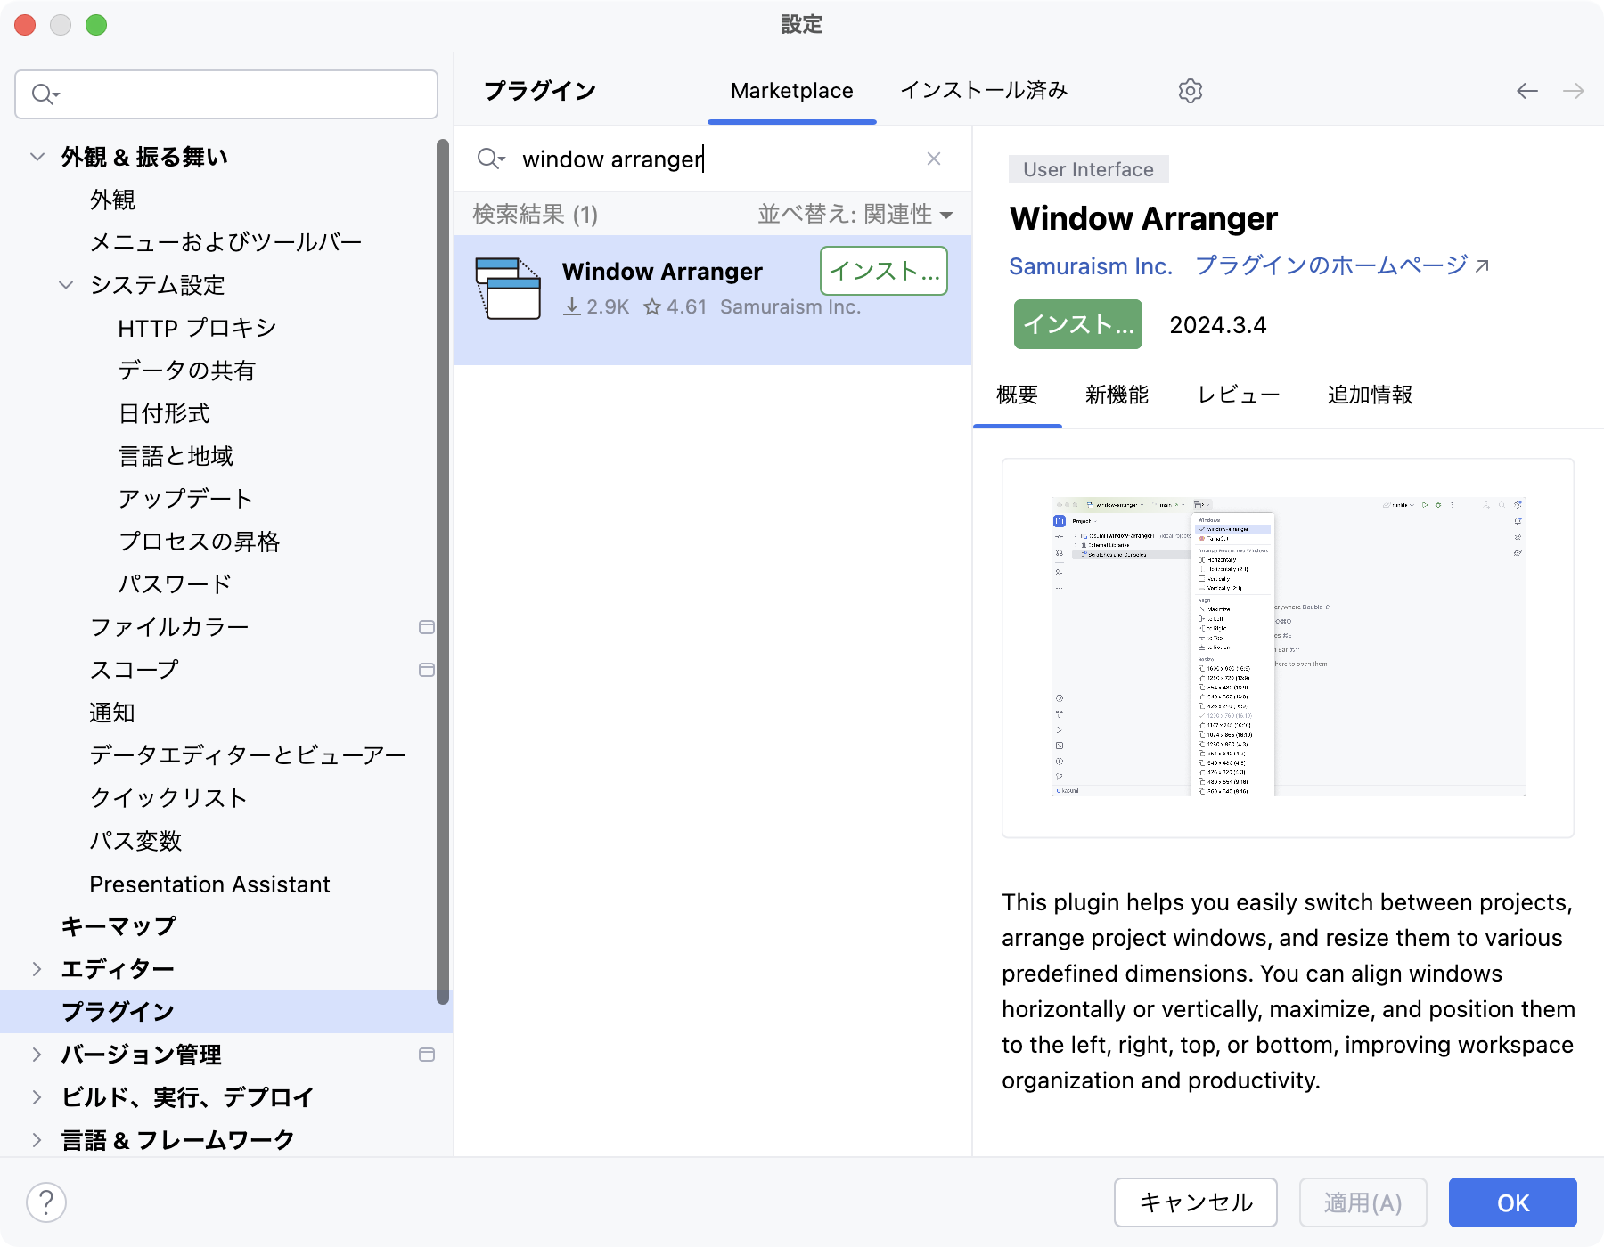Open the help question mark button
The height and width of the screenshot is (1247, 1604).
pyautogui.click(x=46, y=1202)
